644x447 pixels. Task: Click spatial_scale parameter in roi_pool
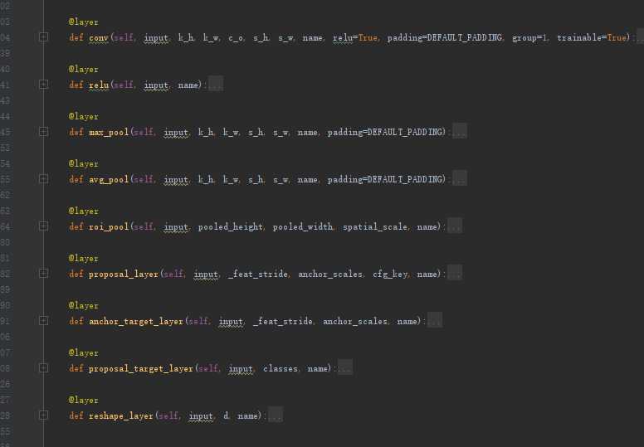tap(375, 226)
